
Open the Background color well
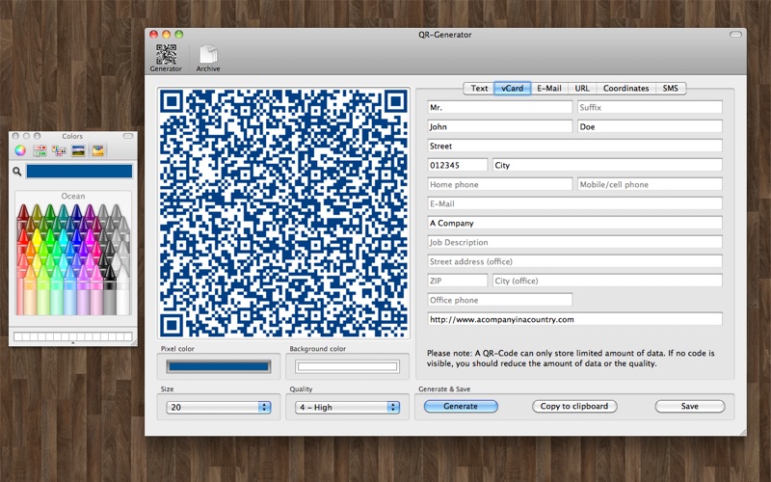pyautogui.click(x=347, y=366)
